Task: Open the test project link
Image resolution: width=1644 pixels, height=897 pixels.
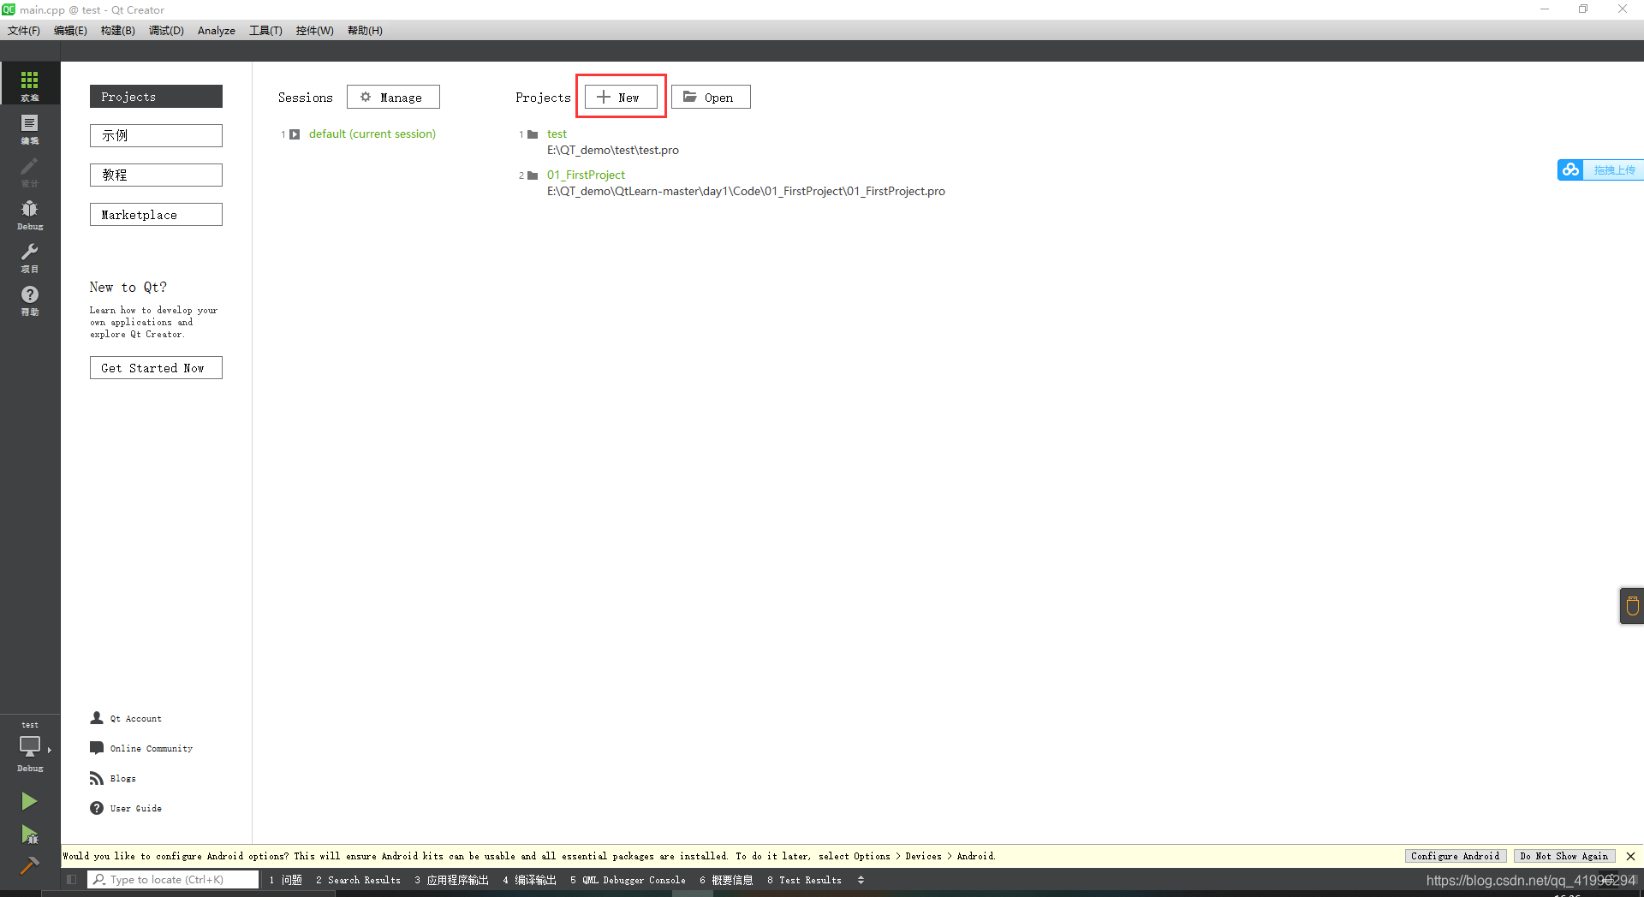Action: tap(557, 134)
